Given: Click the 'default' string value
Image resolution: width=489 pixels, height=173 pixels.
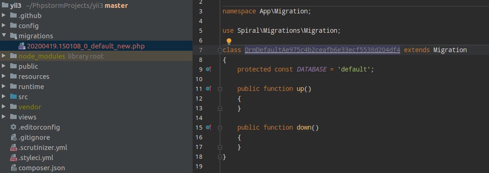Looking at the screenshot, I should coord(354,69).
